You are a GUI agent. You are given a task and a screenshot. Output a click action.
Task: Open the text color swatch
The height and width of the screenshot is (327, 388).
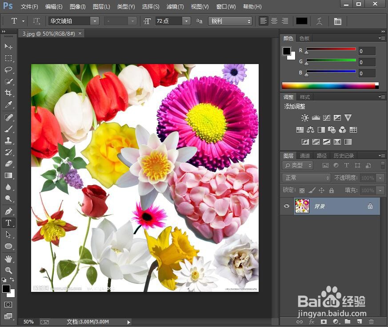pos(302,21)
